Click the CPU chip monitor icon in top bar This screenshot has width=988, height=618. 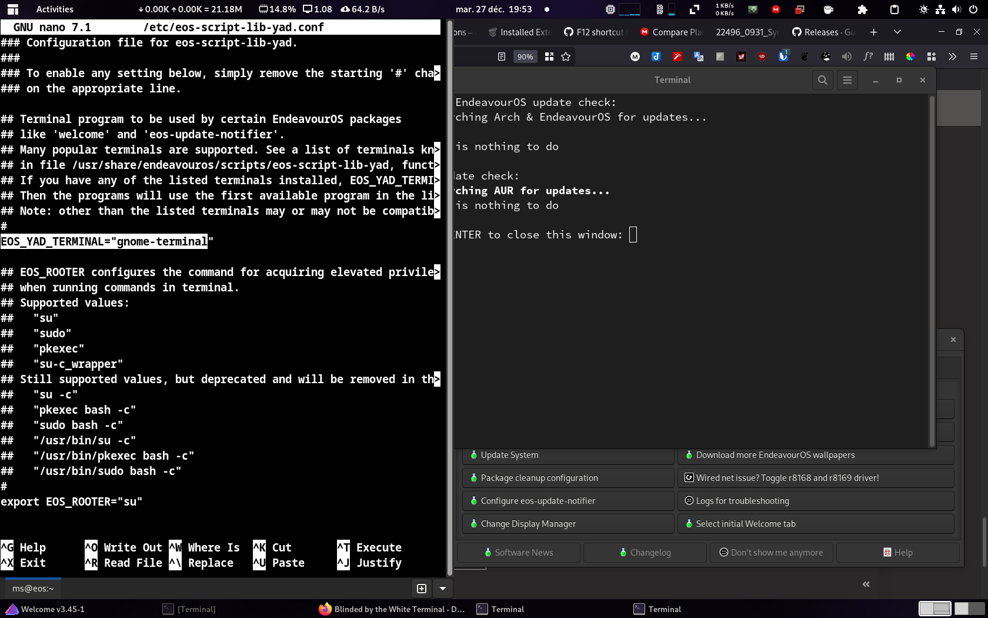coord(610,9)
